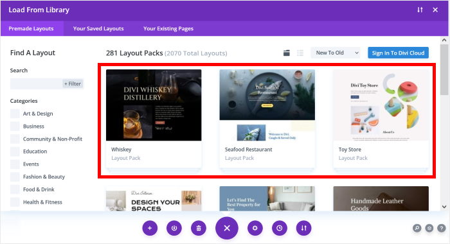
Task: Click the power icon in the bottom toolbar
Action: point(174,228)
